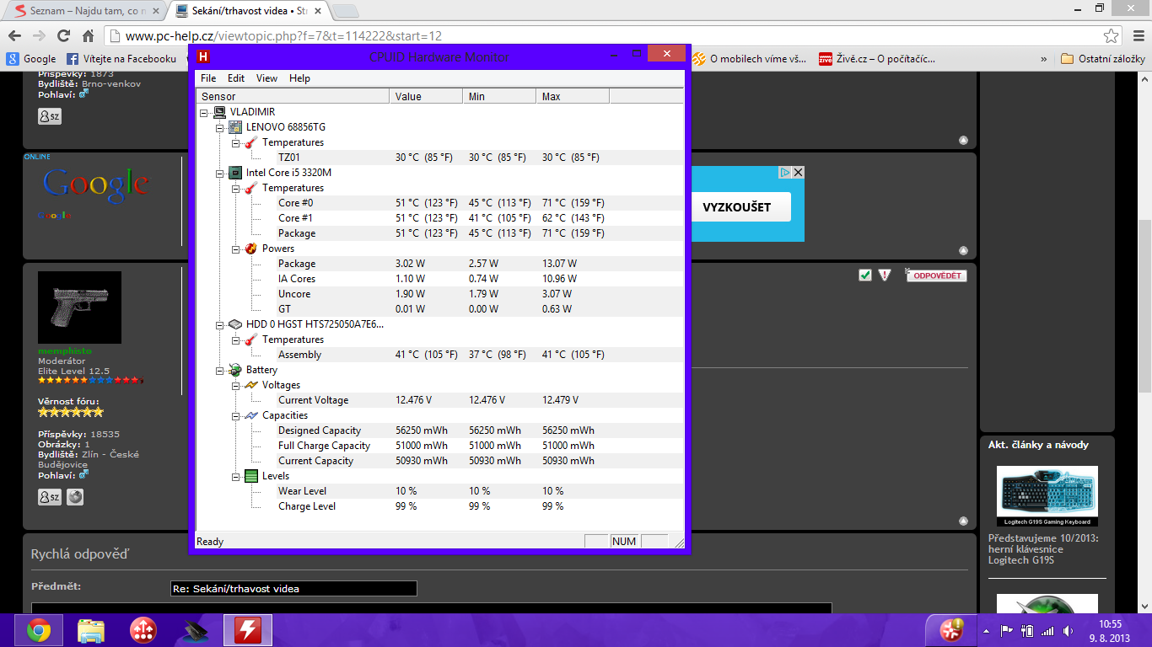
Task: Collapse the VLADIMIR root node
Action: coord(204,112)
